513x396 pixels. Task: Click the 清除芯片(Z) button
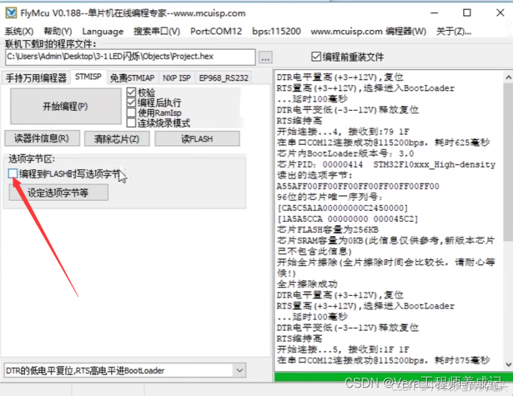(x=117, y=139)
